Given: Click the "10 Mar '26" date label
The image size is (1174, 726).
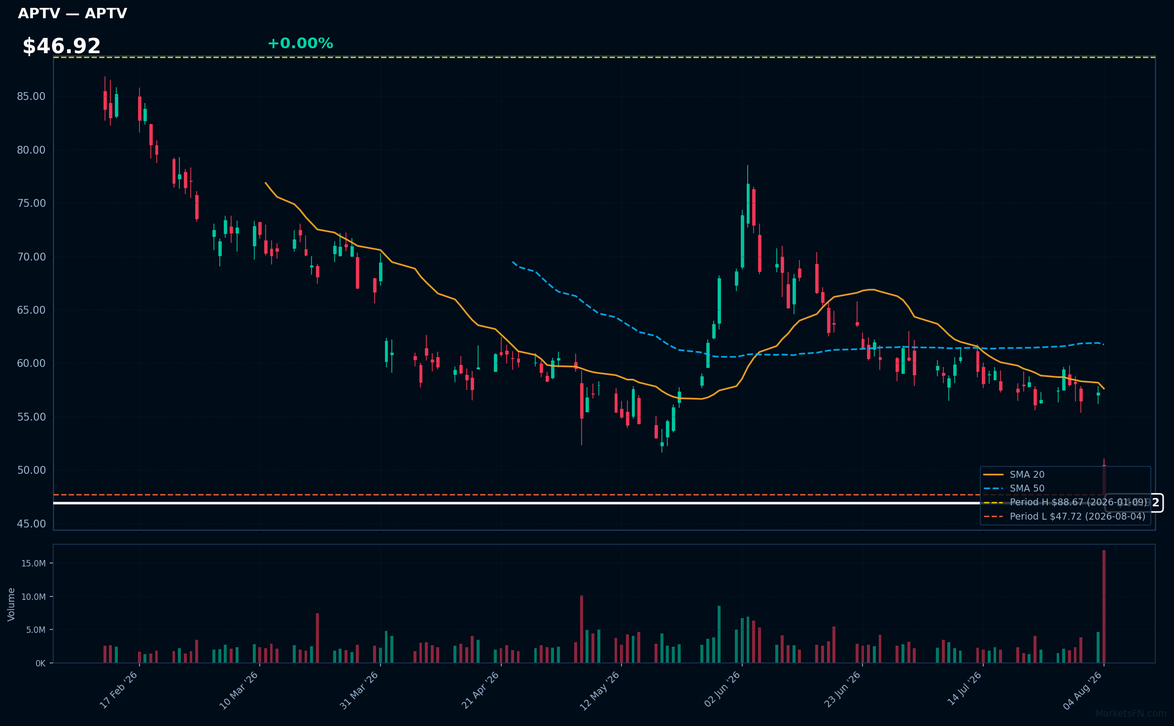Looking at the screenshot, I should 239,690.
